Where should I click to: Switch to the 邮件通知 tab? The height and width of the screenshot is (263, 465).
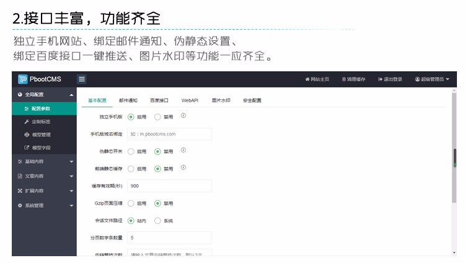[x=128, y=100]
